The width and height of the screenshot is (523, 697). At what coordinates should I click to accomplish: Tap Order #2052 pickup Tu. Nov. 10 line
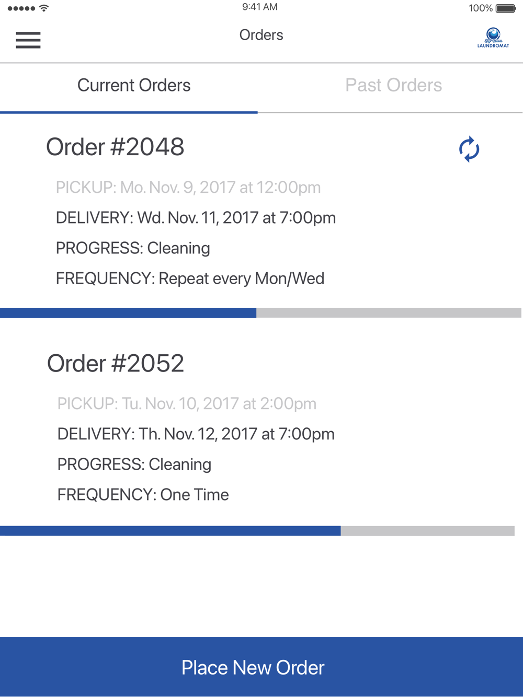(187, 404)
